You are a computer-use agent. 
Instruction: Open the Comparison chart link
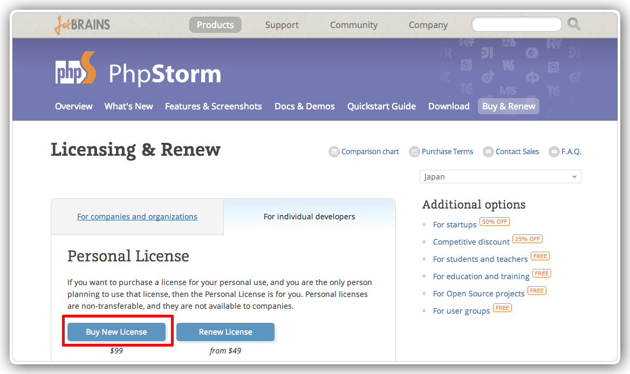[370, 151]
